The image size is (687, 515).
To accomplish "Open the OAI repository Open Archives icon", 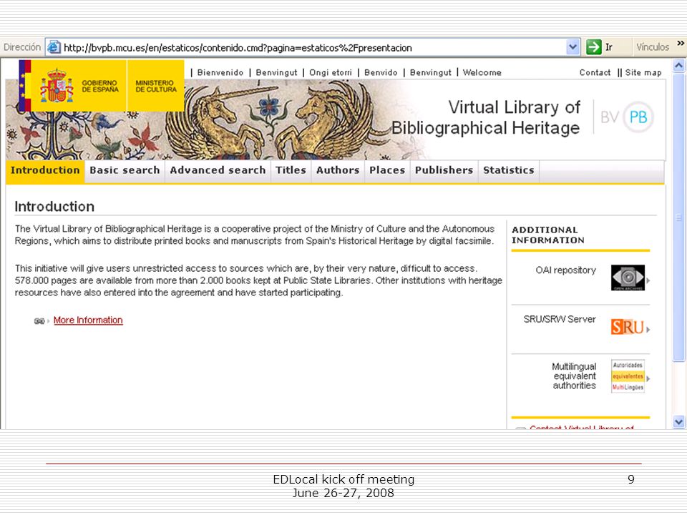I will [x=628, y=278].
